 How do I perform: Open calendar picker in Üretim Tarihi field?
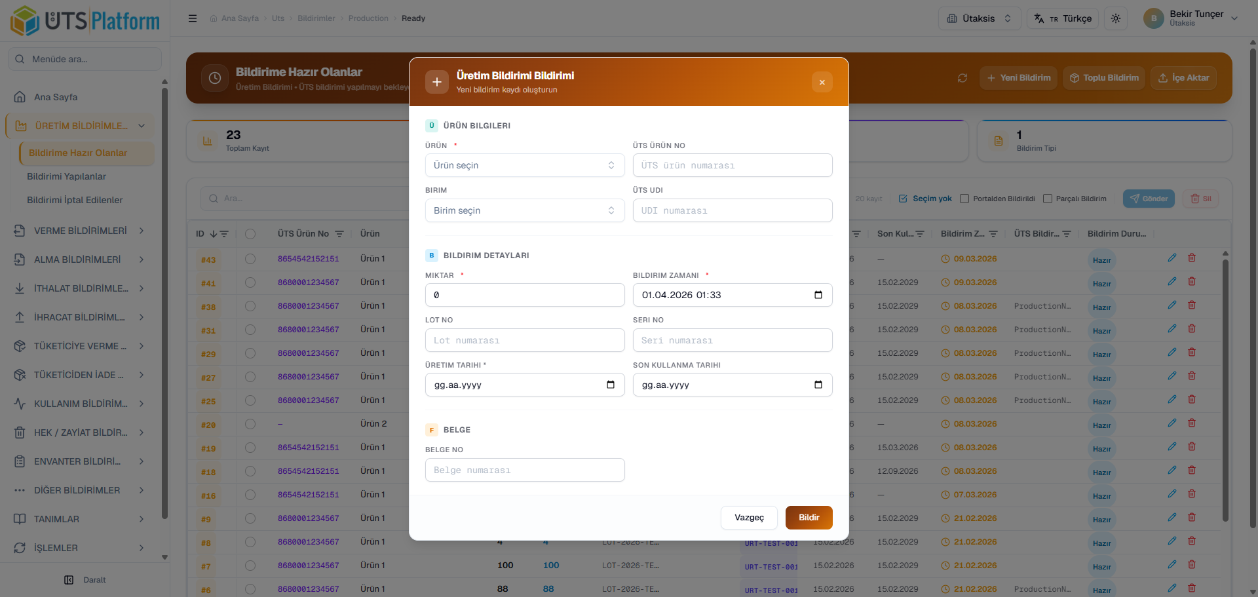pyautogui.click(x=610, y=385)
